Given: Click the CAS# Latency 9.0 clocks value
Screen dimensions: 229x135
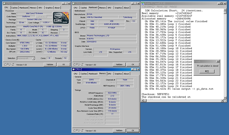Looking at the screenshot, I should [112, 99].
